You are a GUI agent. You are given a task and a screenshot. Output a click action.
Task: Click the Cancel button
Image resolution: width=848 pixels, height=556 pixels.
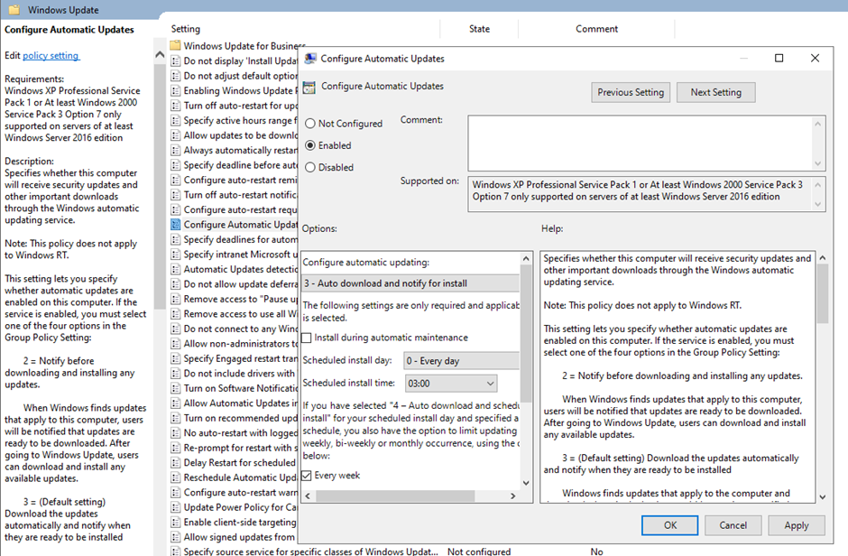[733, 525]
